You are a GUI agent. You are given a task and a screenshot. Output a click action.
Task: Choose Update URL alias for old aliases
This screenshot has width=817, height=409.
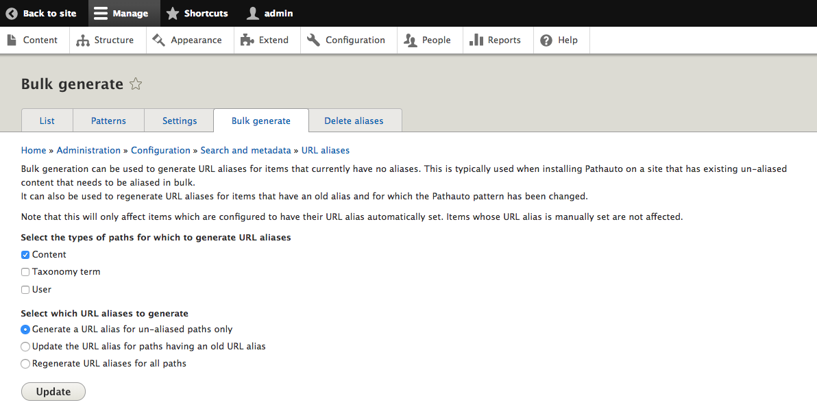pos(25,347)
